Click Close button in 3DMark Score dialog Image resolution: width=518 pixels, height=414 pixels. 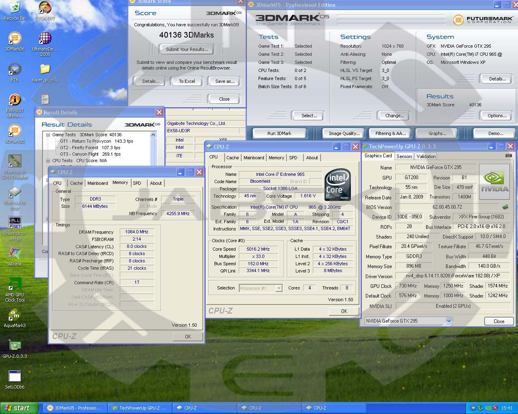pos(224,99)
